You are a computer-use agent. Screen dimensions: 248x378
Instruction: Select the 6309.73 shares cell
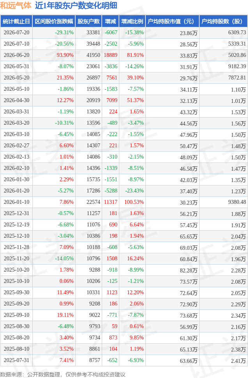237,33
